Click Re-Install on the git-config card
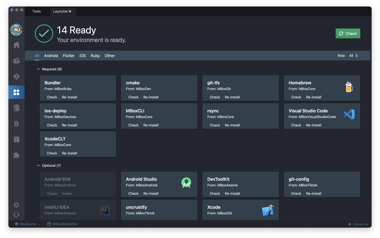Image resolution: width=380 pixels, height=238 pixels. click(x=314, y=193)
